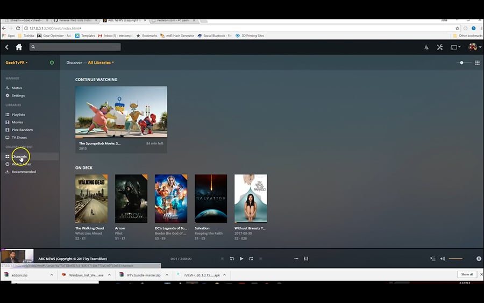Open The Walking Dead poster
Screen dimensions: 484x303
[x=91, y=199]
